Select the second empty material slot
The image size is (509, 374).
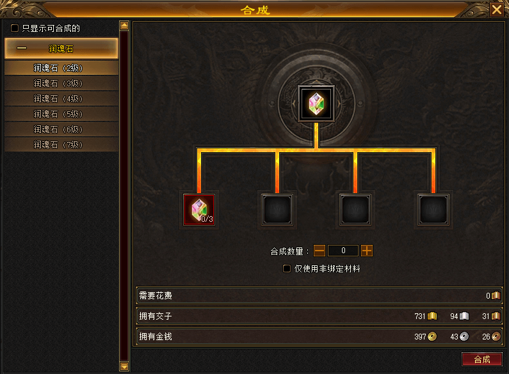pos(277,210)
